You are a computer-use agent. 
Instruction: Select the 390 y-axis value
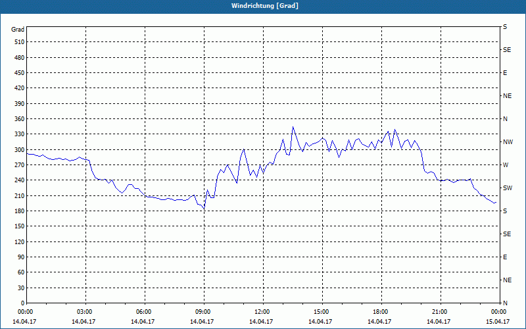20,104
